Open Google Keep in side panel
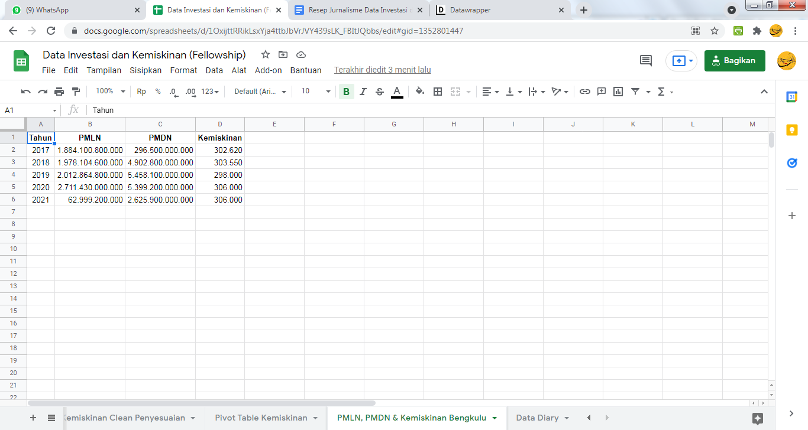 tap(792, 130)
